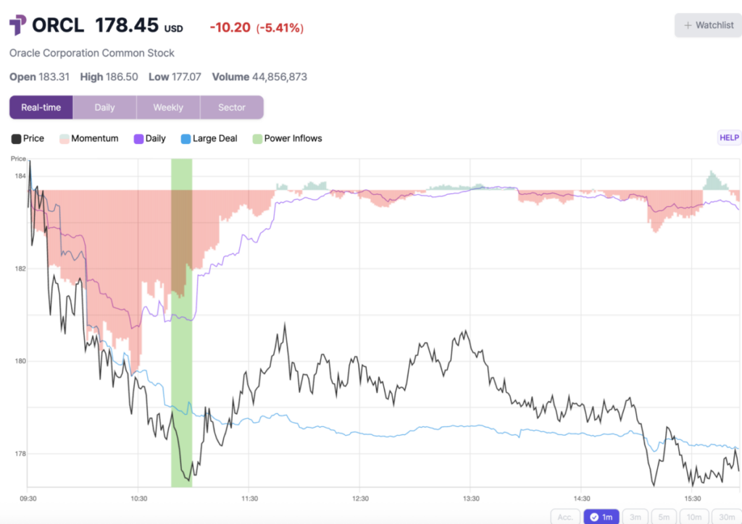The height and width of the screenshot is (524, 742).
Task: Open the HELP button above chart
Action: [x=728, y=138]
